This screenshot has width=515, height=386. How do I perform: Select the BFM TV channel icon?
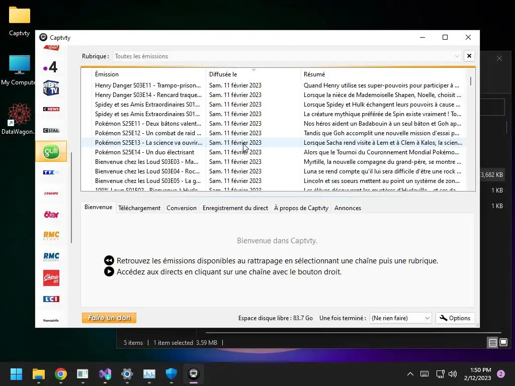click(51, 88)
